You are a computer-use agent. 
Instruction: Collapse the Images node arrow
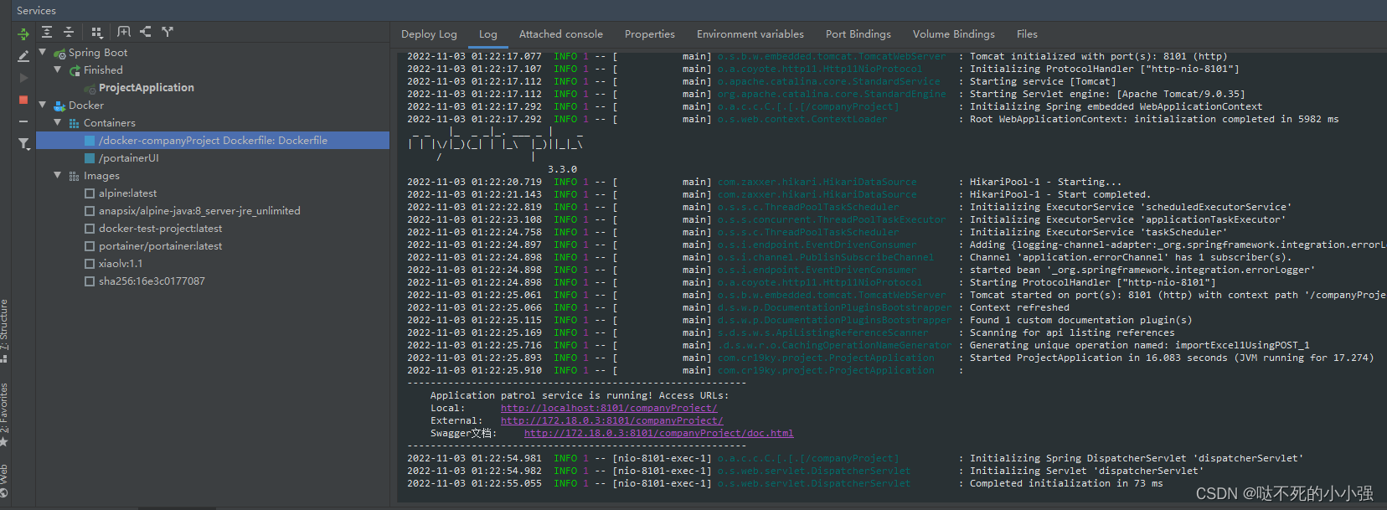pos(58,175)
